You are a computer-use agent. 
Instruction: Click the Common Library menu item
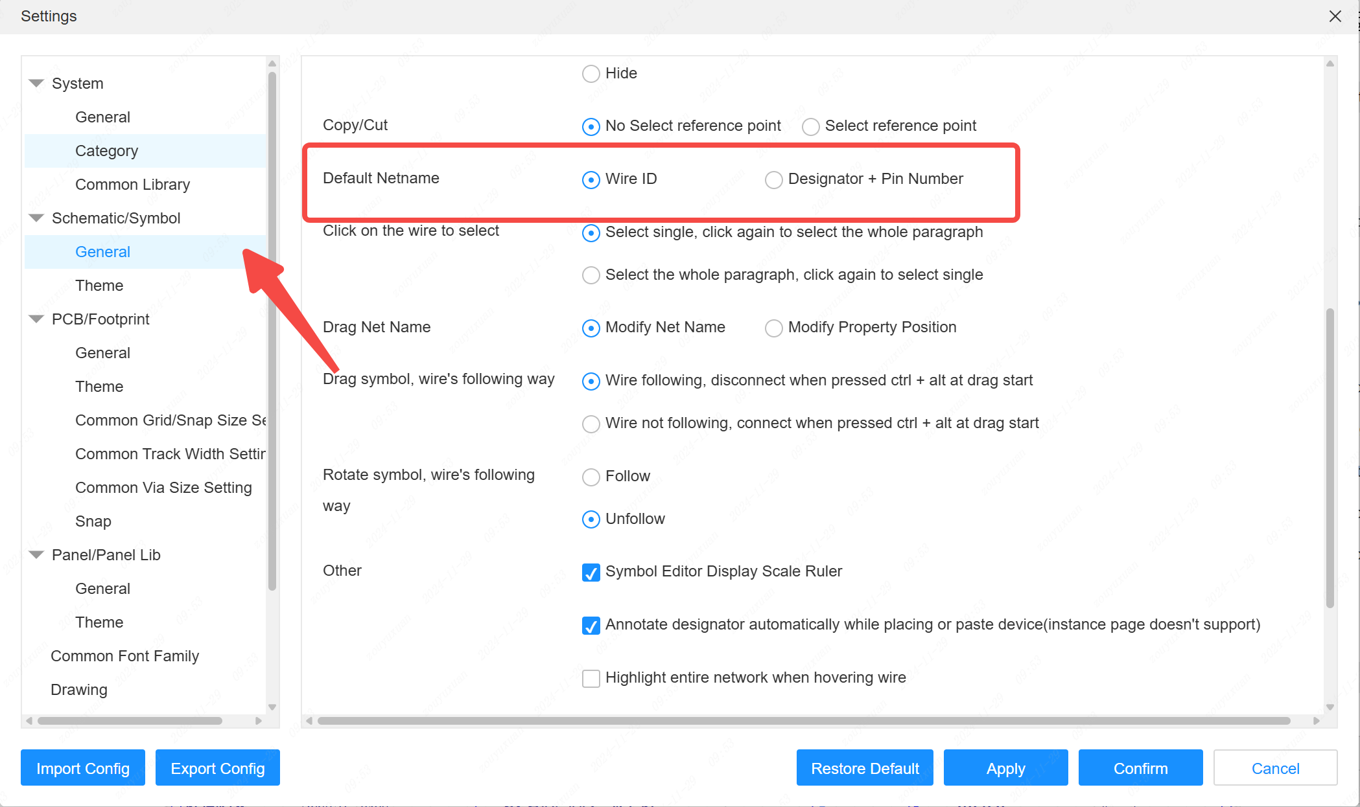tap(133, 185)
